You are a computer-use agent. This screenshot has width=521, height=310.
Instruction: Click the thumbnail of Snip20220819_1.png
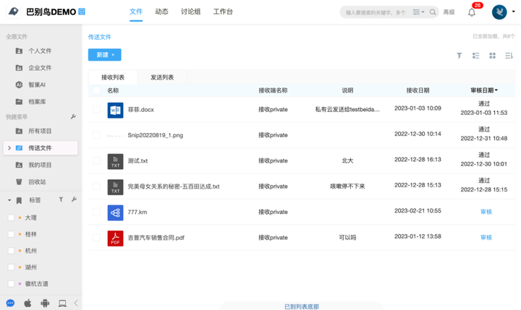coord(115,136)
